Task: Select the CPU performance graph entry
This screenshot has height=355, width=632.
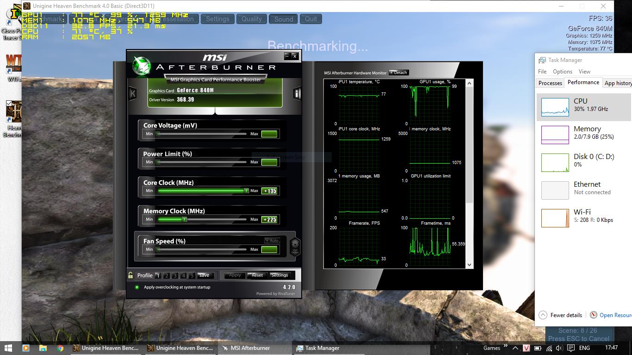Action: (x=584, y=107)
